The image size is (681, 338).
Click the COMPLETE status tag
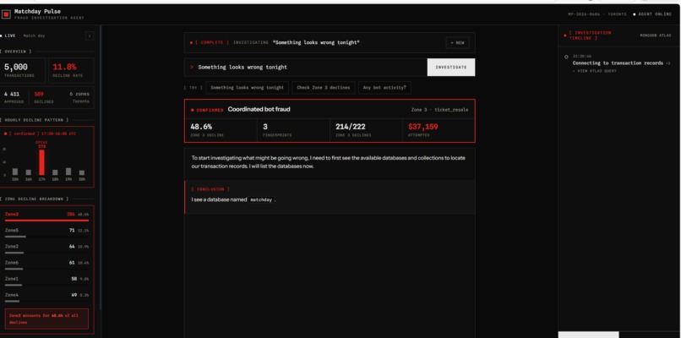[x=210, y=42]
